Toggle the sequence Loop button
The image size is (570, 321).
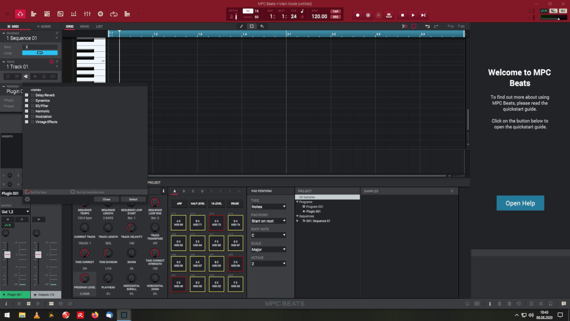(x=40, y=53)
